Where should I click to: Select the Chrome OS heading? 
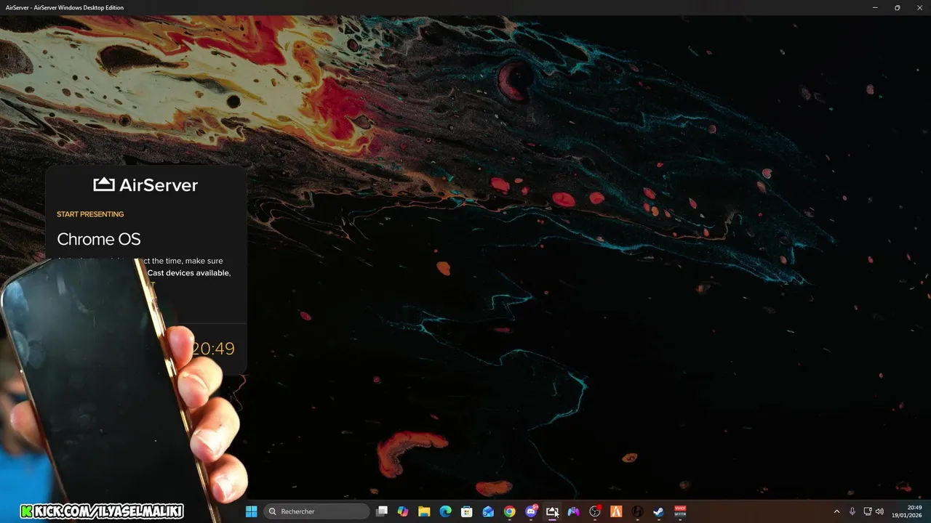[x=99, y=239]
